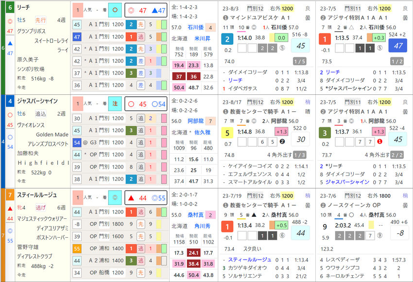This screenshot has height=282, width=413.
Task: Click green finish badge 3 in ジャスパーシャイン's 23-7/5 race
Action: click(x=325, y=133)
